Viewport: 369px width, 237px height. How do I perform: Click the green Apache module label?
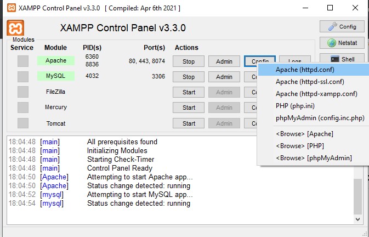click(x=56, y=60)
